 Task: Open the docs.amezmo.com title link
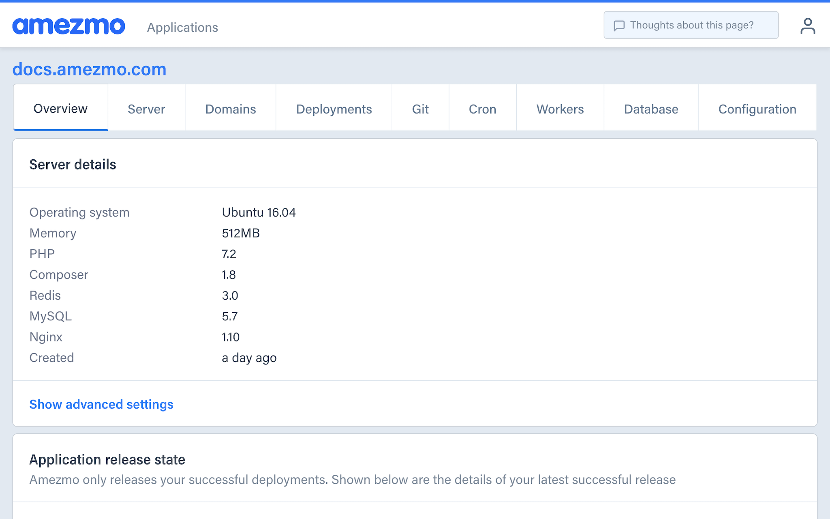(x=89, y=69)
